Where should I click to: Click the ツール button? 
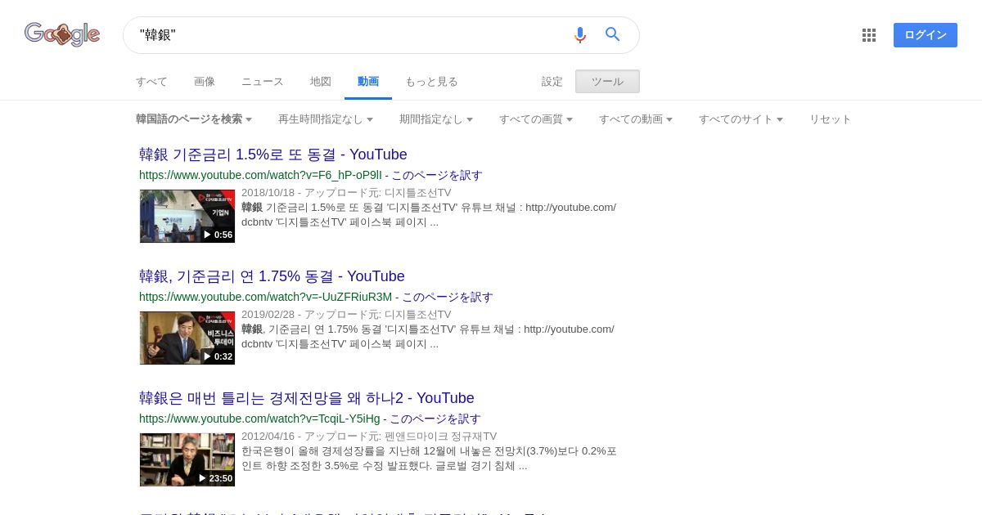[607, 82]
